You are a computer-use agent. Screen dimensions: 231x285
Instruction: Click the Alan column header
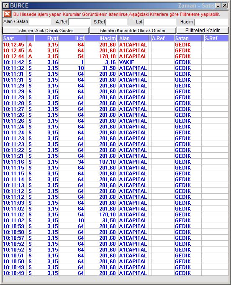pyautogui.click(x=134, y=39)
